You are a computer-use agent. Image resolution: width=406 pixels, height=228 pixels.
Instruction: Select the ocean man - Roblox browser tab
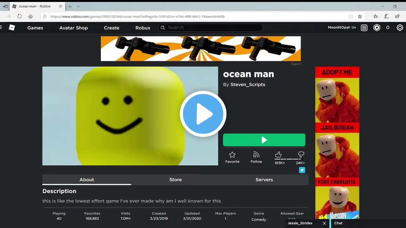[x=37, y=6]
